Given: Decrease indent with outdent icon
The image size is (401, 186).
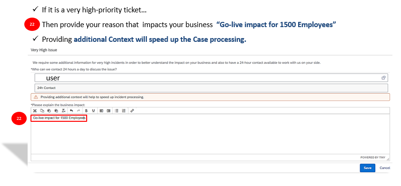Looking at the screenshot, I should point(101,111).
